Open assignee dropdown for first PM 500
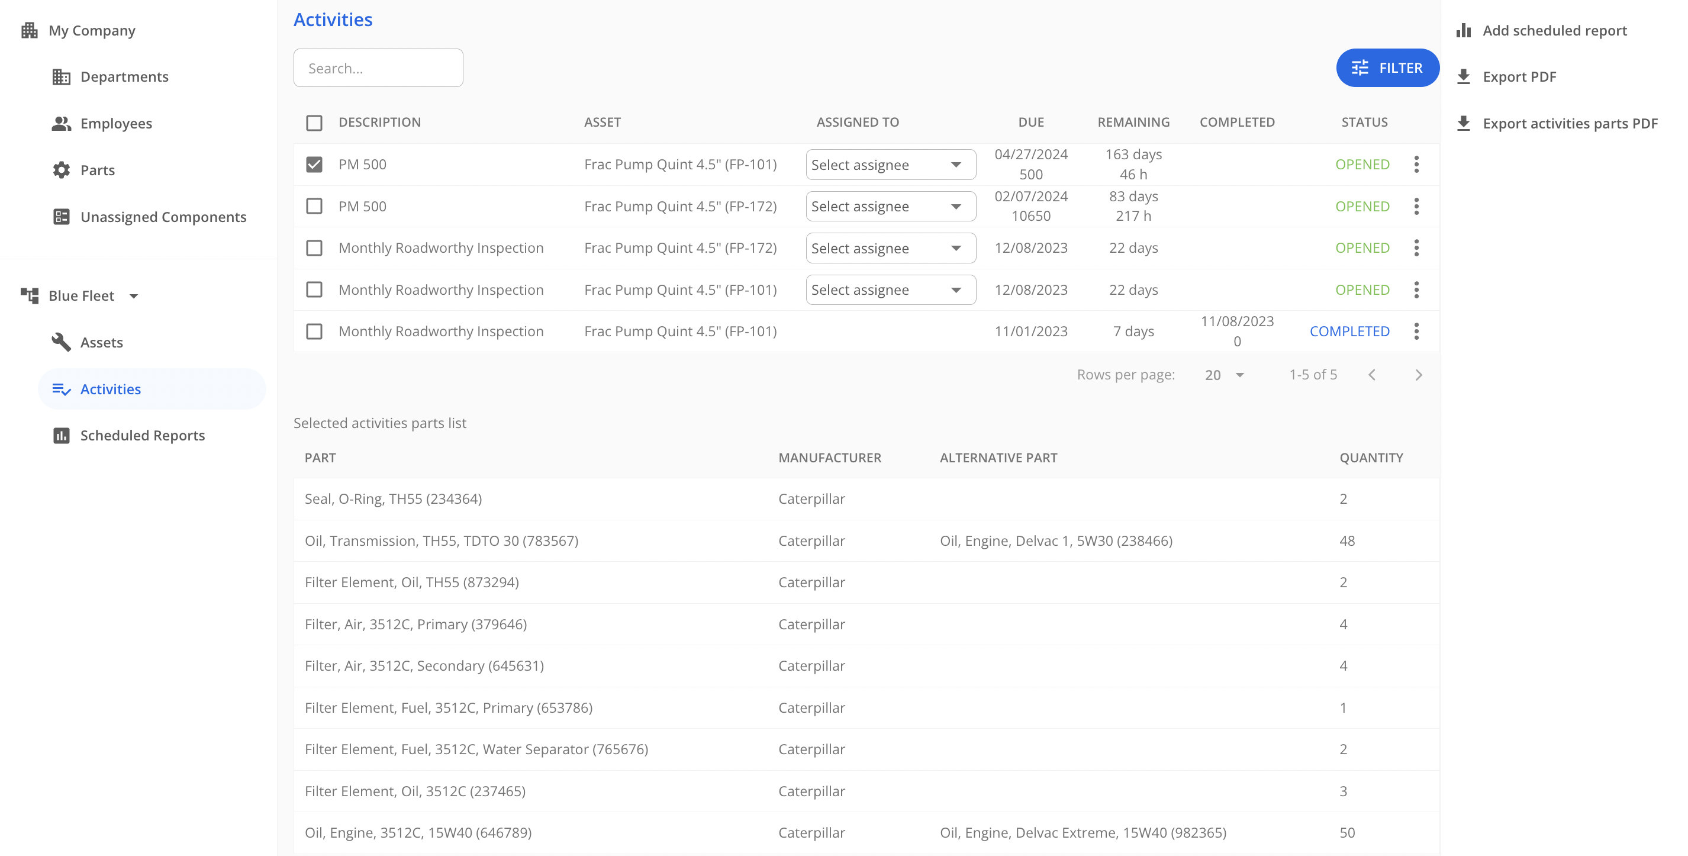 [890, 165]
